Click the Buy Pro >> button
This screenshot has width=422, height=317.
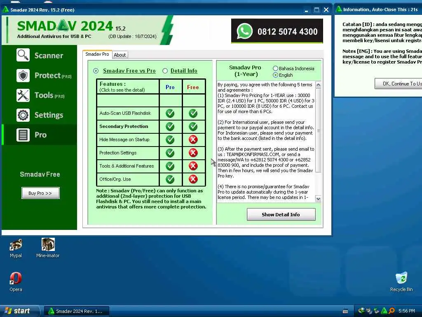[40, 193]
